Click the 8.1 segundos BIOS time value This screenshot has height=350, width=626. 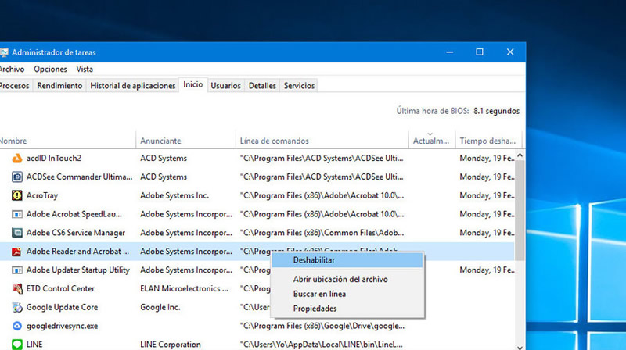[x=496, y=111]
